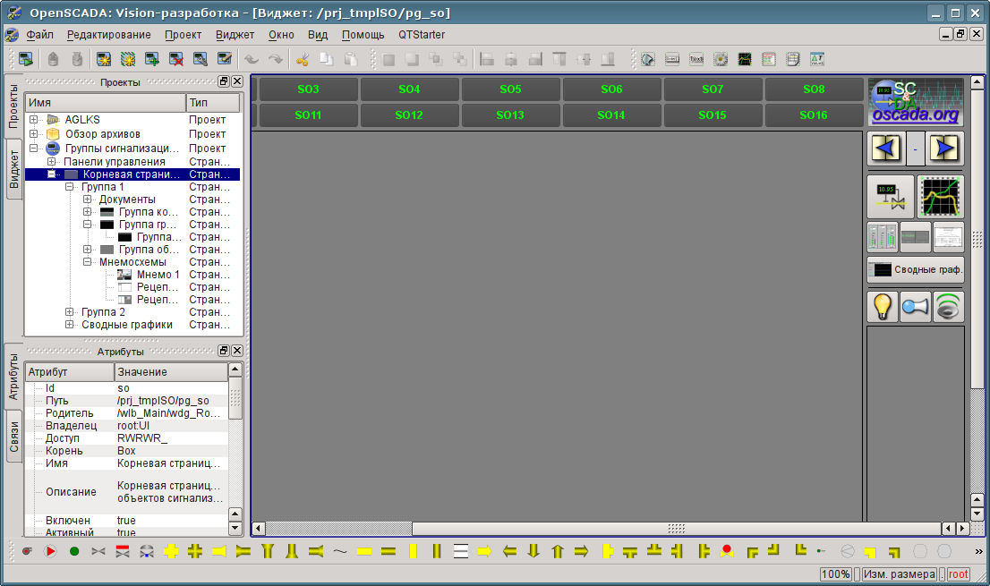Image resolution: width=990 pixels, height=586 pixels.
Task: Click the oscada.org logo
Action: pos(916,102)
